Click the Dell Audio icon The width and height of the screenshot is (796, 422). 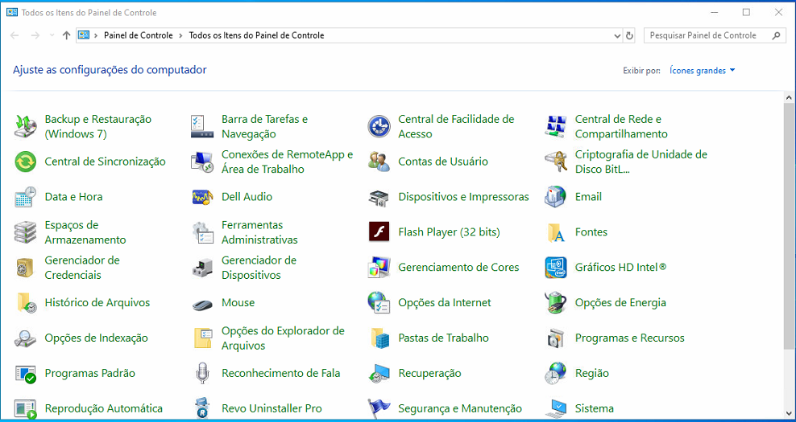click(202, 197)
